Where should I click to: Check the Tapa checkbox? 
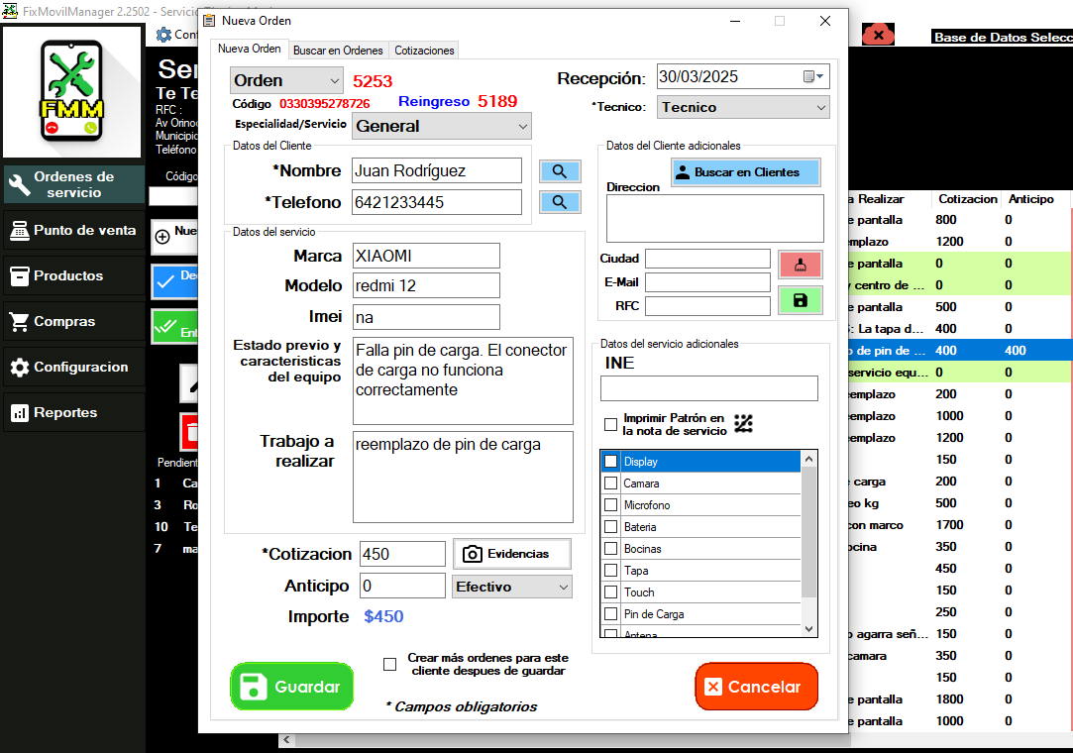click(x=611, y=571)
